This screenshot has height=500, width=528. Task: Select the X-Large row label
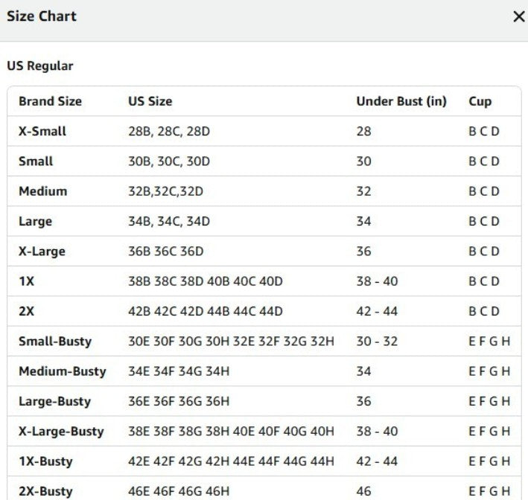pos(42,251)
